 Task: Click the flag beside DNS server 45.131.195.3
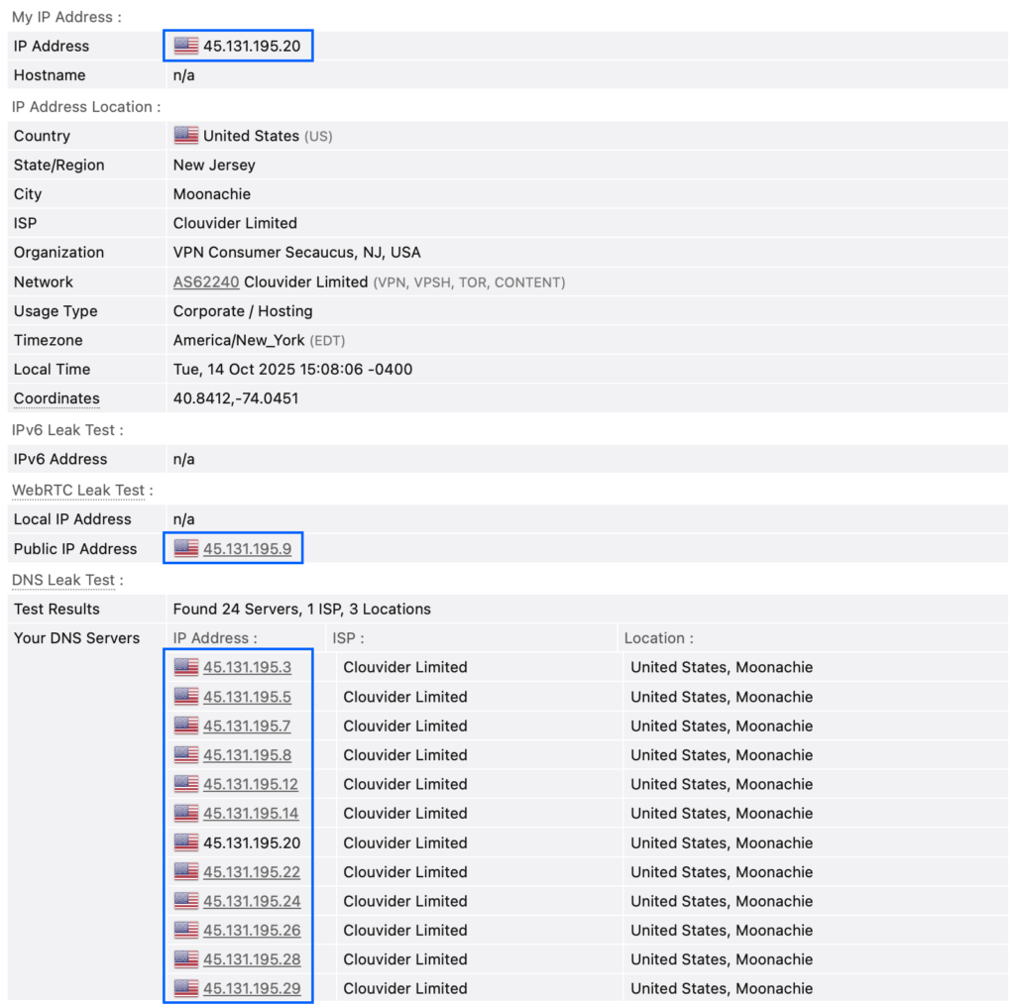(185, 667)
